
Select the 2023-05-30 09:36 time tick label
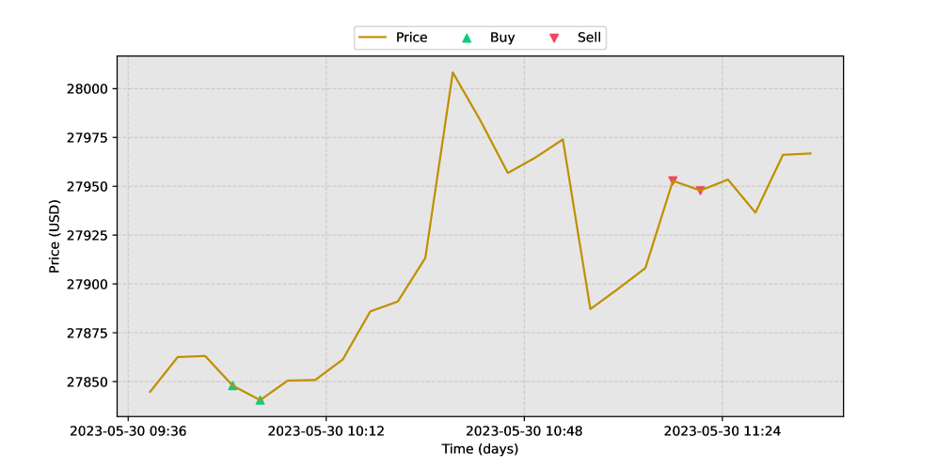tap(128, 431)
